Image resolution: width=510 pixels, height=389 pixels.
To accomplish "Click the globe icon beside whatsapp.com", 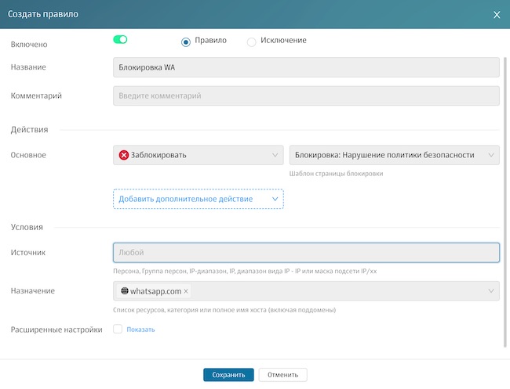I will point(125,291).
